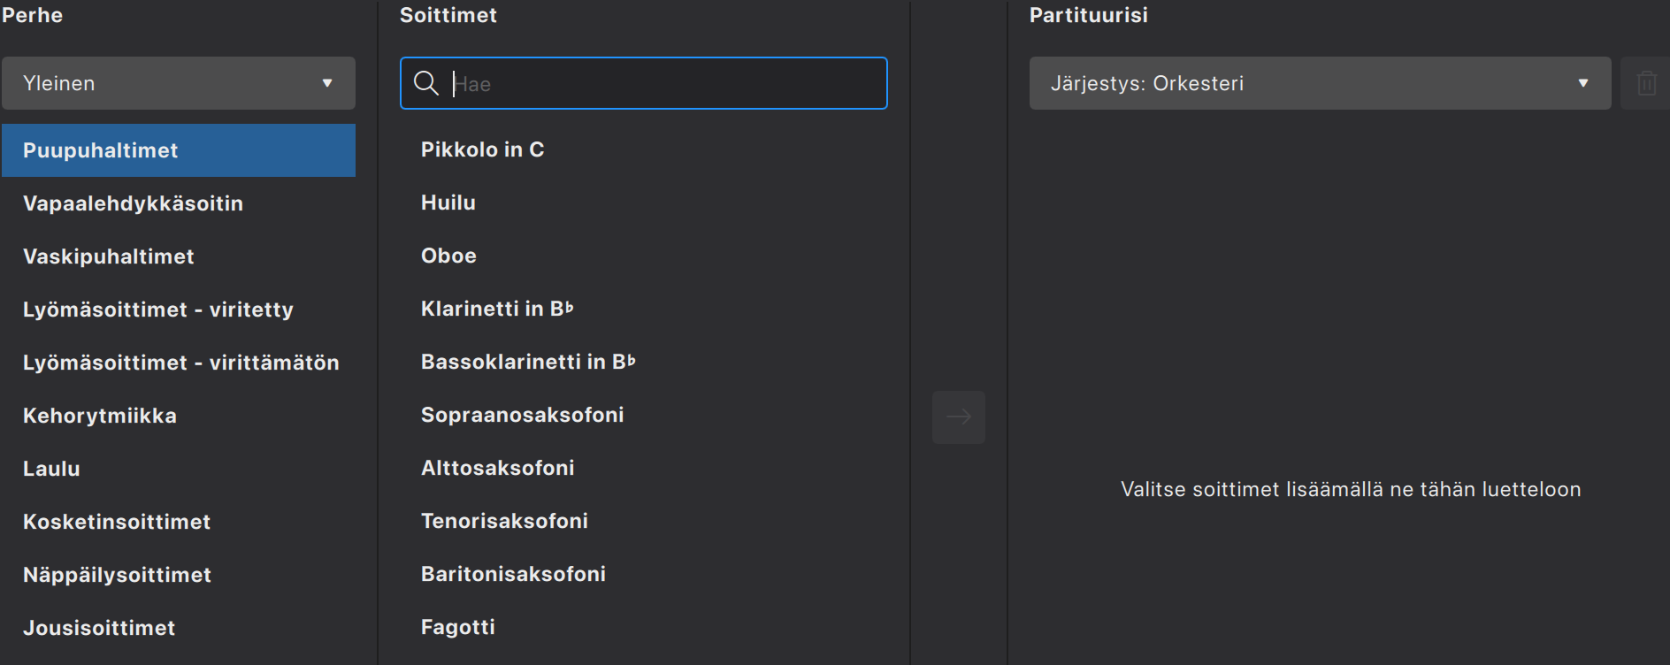
Task: Select the Oboe instrument
Action: click(448, 256)
